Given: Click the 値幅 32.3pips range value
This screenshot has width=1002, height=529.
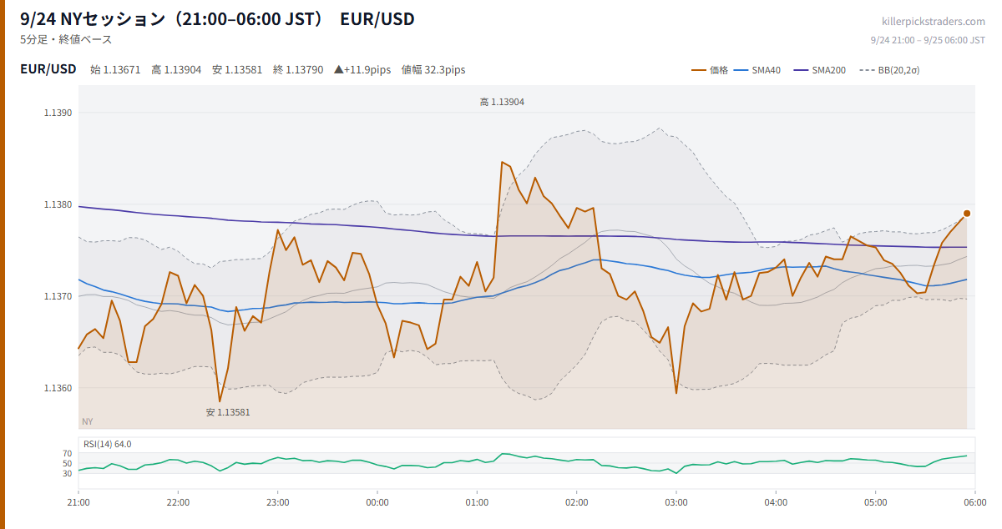Looking at the screenshot, I should (433, 70).
